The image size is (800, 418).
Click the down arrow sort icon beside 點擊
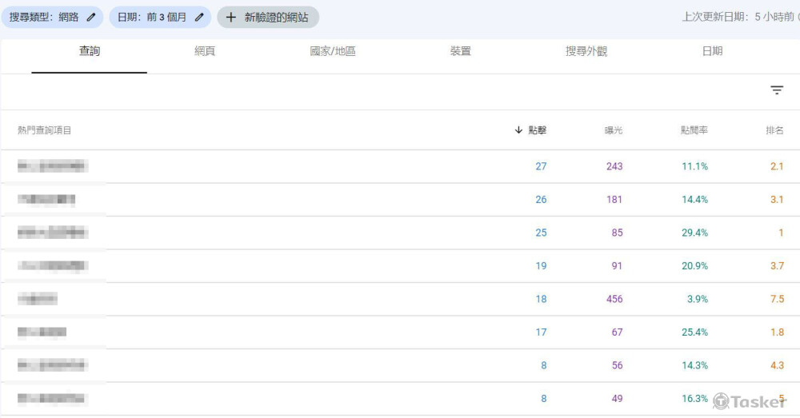pos(518,130)
